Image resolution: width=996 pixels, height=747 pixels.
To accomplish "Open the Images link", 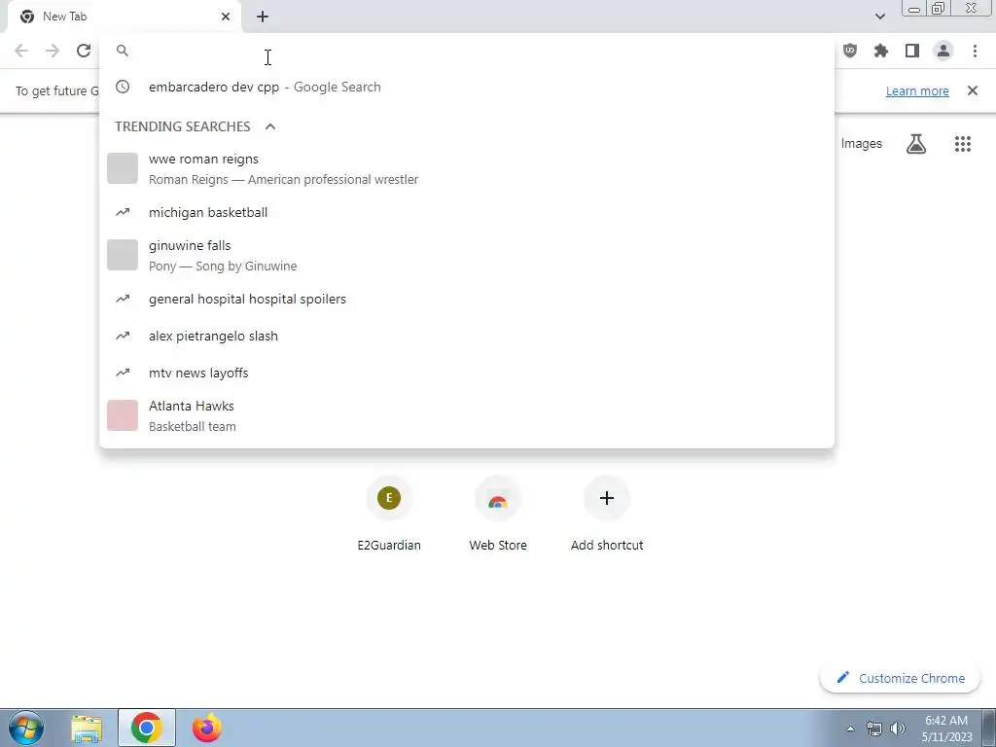I will coord(862,144).
